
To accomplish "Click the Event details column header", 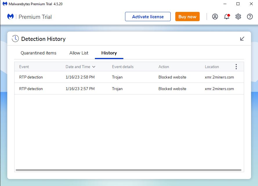I will pos(123,67).
